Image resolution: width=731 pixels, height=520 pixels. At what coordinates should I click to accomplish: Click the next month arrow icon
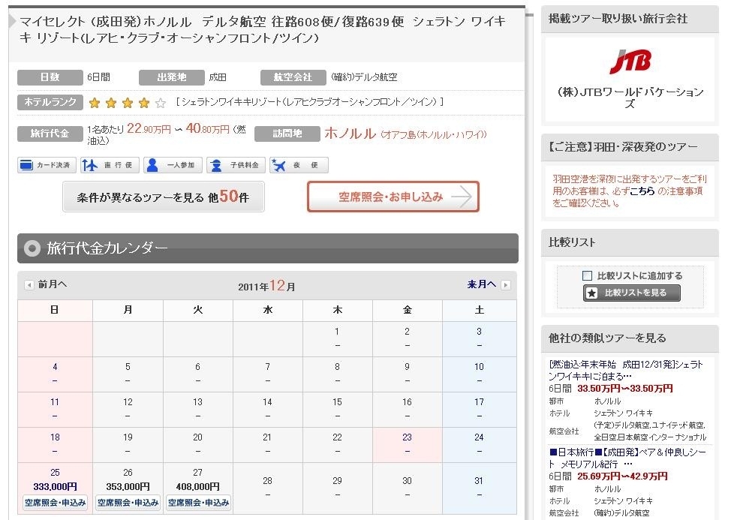click(x=506, y=284)
